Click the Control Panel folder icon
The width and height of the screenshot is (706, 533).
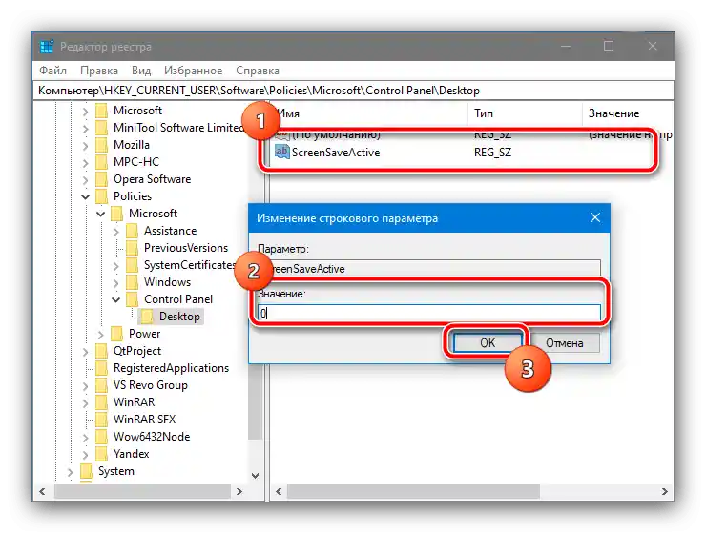click(x=132, y=299)
